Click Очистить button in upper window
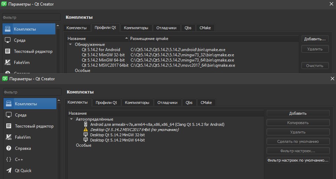The image size is (336, 179). 315,66
